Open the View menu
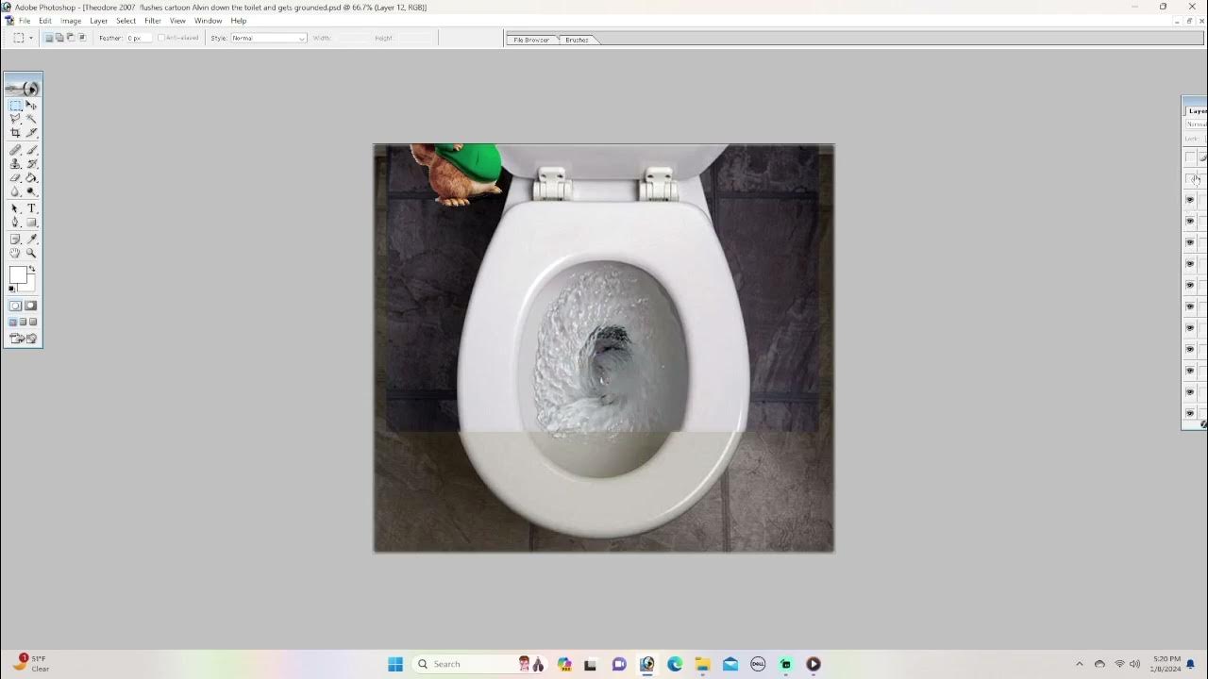The height and width of the screenshot is (679, 1208). point(177,21)
